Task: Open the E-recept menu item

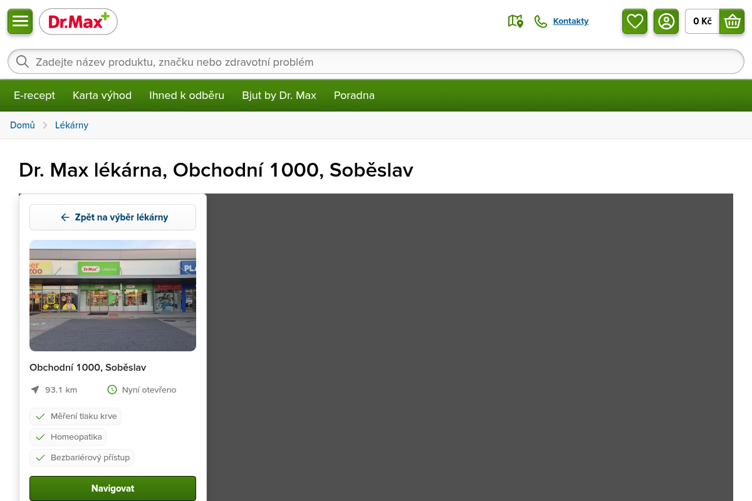Action: coord(34,95)
